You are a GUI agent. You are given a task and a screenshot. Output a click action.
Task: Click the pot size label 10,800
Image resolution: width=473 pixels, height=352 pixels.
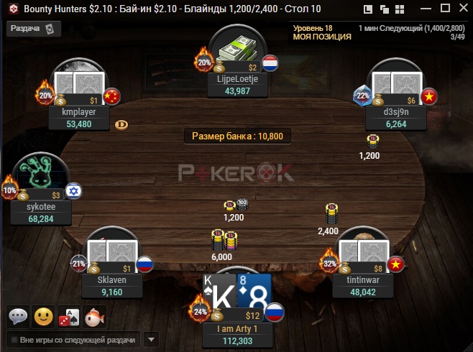tap(237, 136)
